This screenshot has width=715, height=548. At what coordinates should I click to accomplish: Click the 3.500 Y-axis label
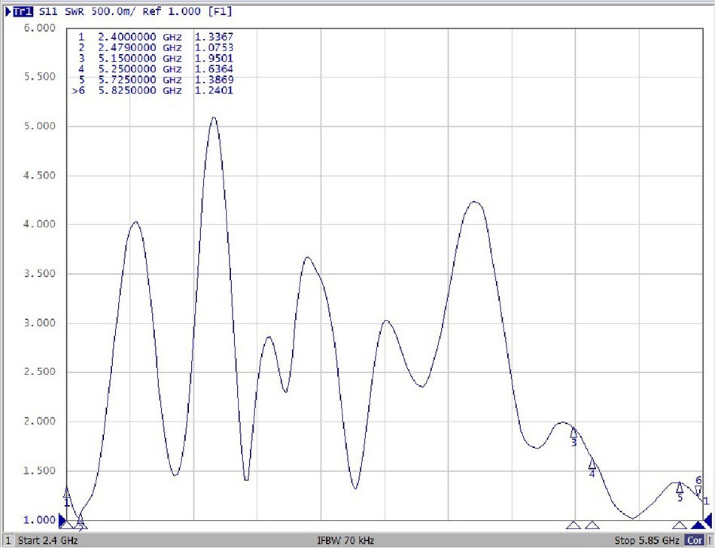click(x=39, y=273)
